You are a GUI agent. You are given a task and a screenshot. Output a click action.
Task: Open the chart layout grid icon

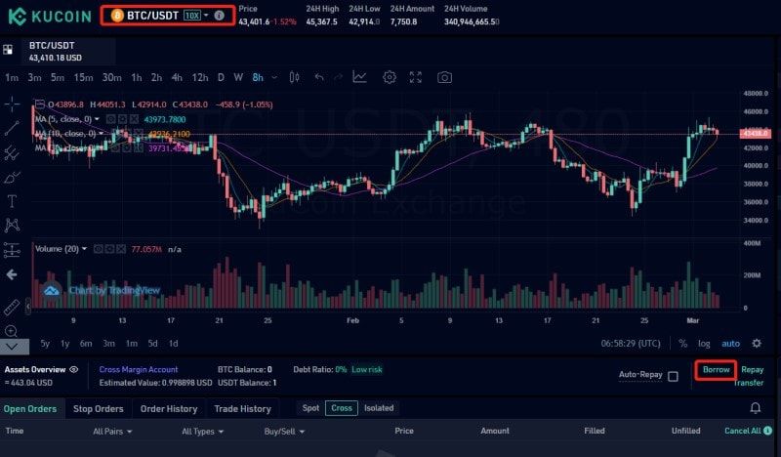coord(8,50)
